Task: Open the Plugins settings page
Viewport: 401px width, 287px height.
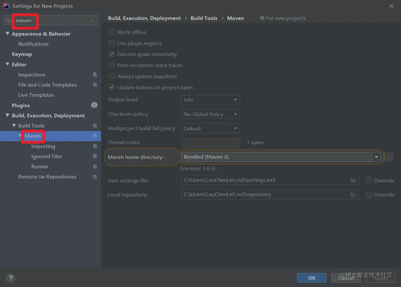Action: 21,105
